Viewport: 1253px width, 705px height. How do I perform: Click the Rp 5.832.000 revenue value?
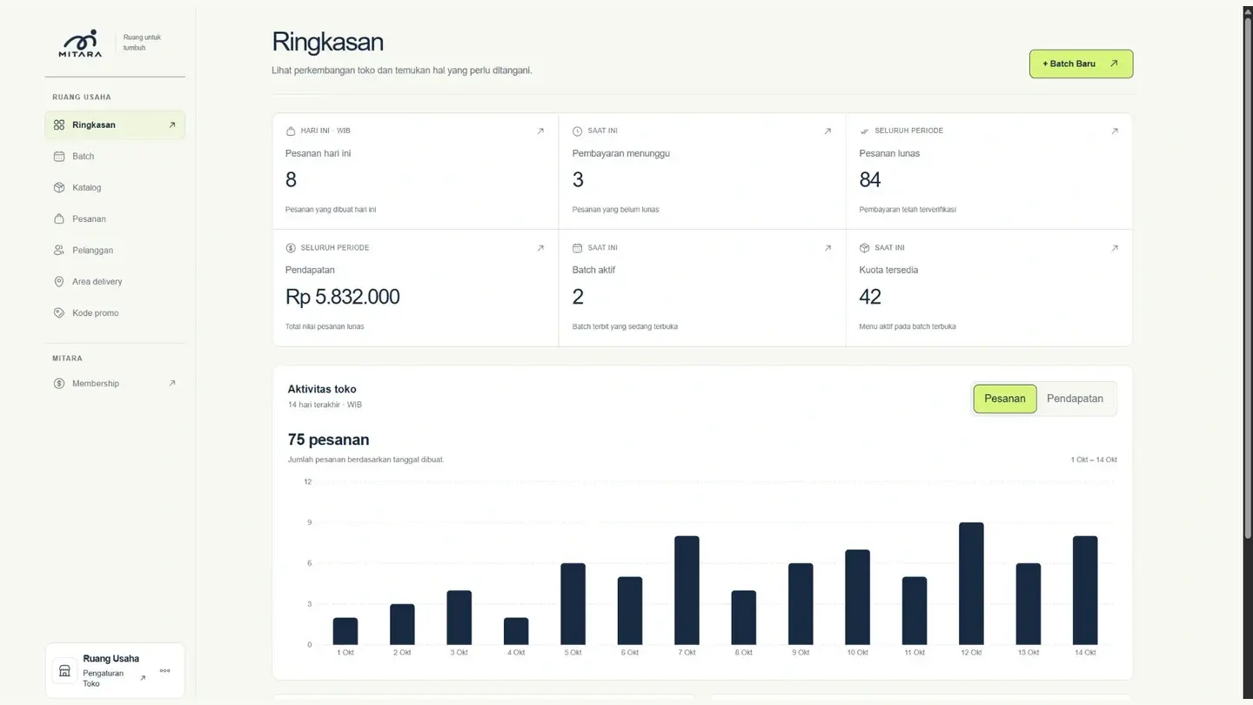click(343, 297)
